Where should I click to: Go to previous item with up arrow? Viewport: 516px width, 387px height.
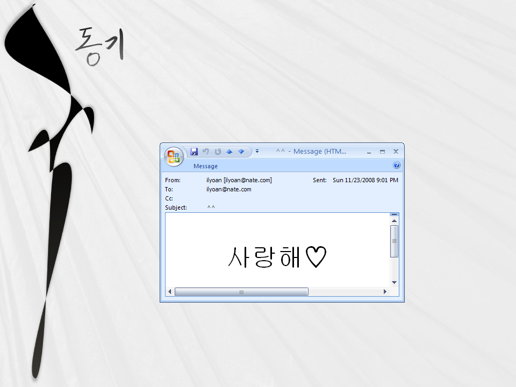click(230, 152)
